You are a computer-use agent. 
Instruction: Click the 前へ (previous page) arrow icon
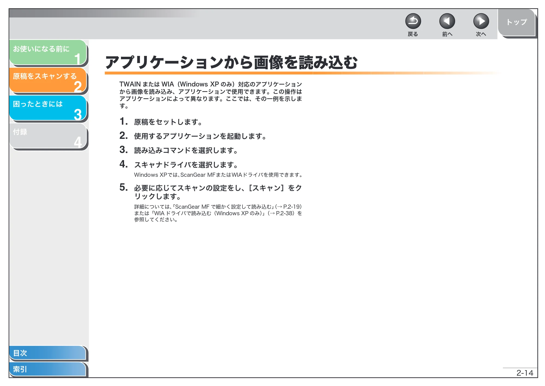pyautogui.click(x=447, y=21)
